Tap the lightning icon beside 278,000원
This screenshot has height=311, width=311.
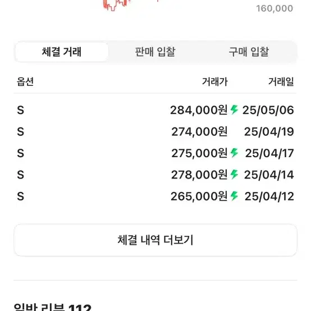coord(234,175)
